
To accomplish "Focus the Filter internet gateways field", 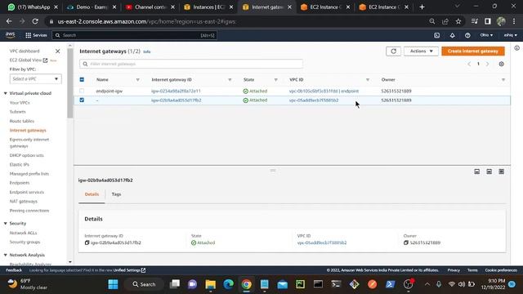I will (191, 64).
